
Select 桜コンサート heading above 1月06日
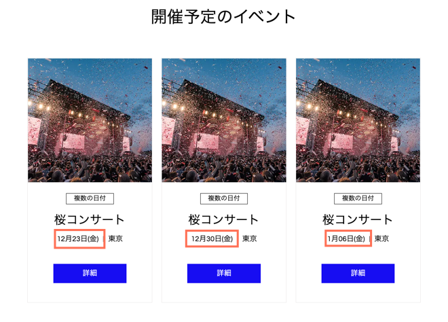358,219
